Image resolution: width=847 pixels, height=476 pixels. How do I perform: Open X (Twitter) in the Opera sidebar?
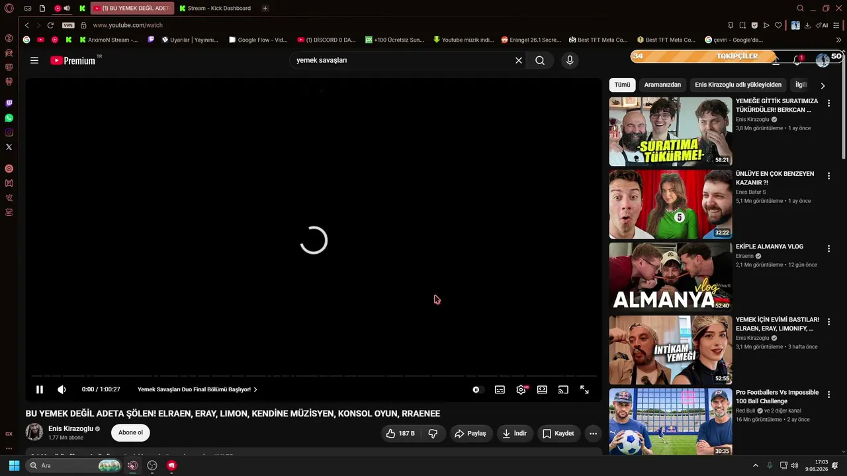[9, 147]
